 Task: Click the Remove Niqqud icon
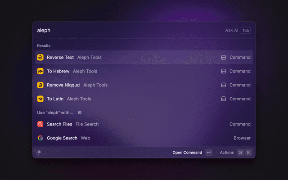pos(40,85)
